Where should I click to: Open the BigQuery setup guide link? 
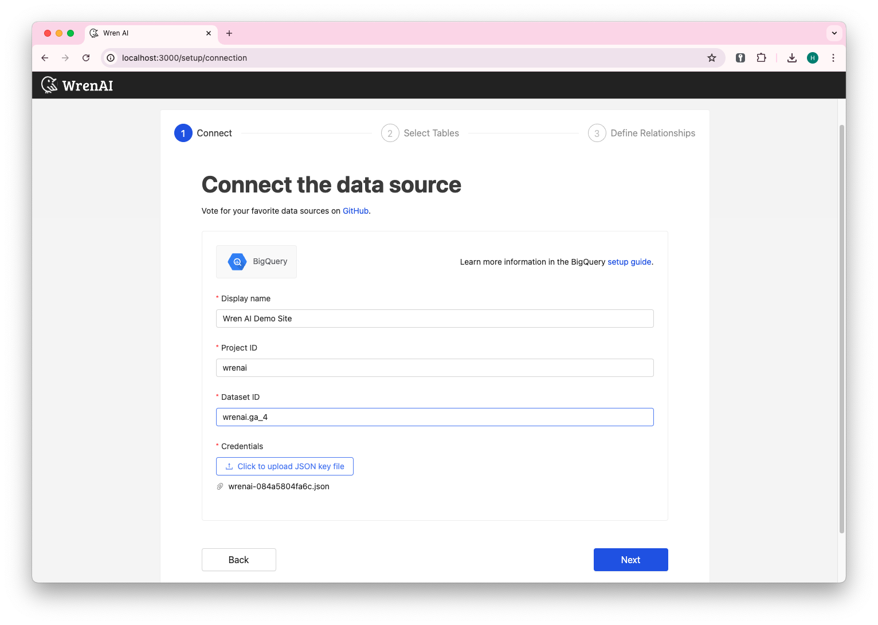629,262
